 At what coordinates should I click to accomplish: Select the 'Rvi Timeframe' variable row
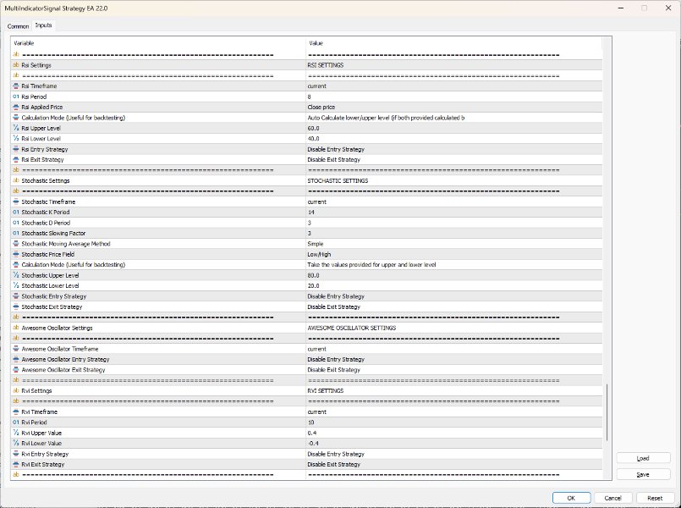(158, 412)
